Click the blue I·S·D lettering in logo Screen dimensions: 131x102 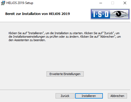[101, 14]
